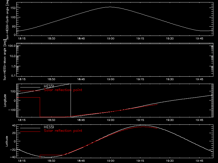Click -100 tick on Longitude axis

12,110
